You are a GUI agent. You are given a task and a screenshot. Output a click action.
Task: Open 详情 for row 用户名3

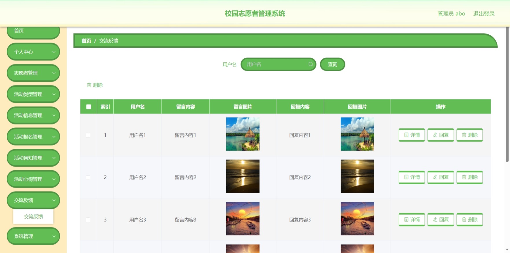pos(412,219)
